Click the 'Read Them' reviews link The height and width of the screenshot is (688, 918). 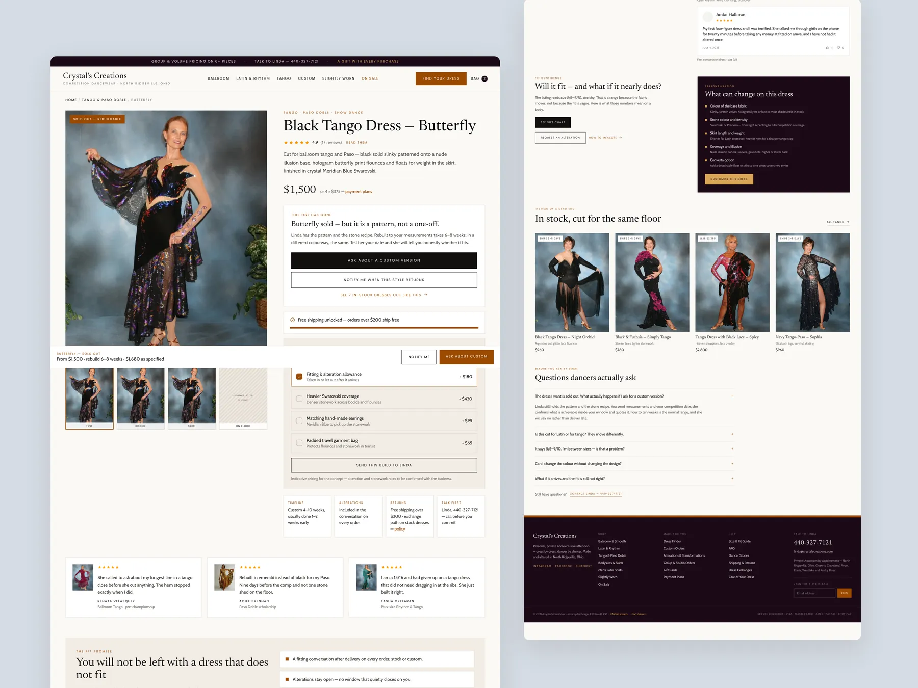356,143
